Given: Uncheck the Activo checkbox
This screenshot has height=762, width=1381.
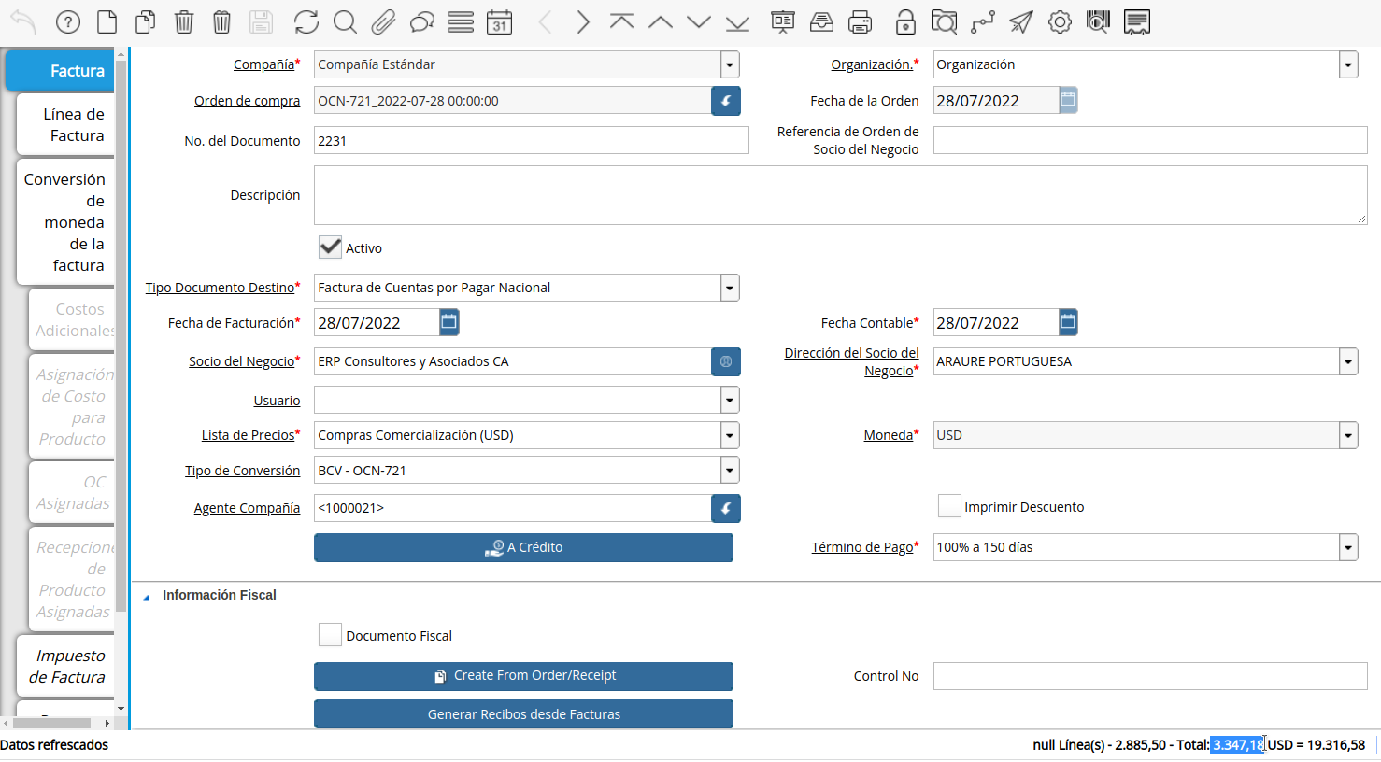Looking at the screenshot, I should [330, 247].
